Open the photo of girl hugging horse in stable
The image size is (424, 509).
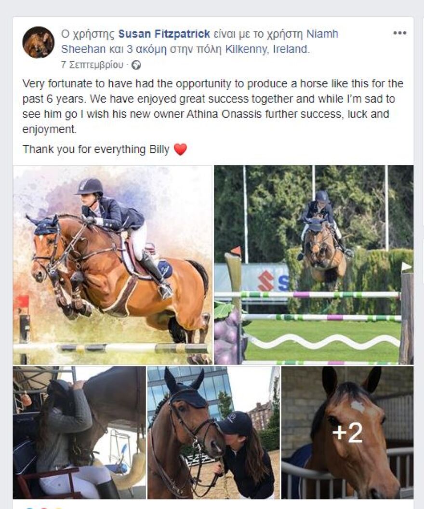[x=79, y=432]
